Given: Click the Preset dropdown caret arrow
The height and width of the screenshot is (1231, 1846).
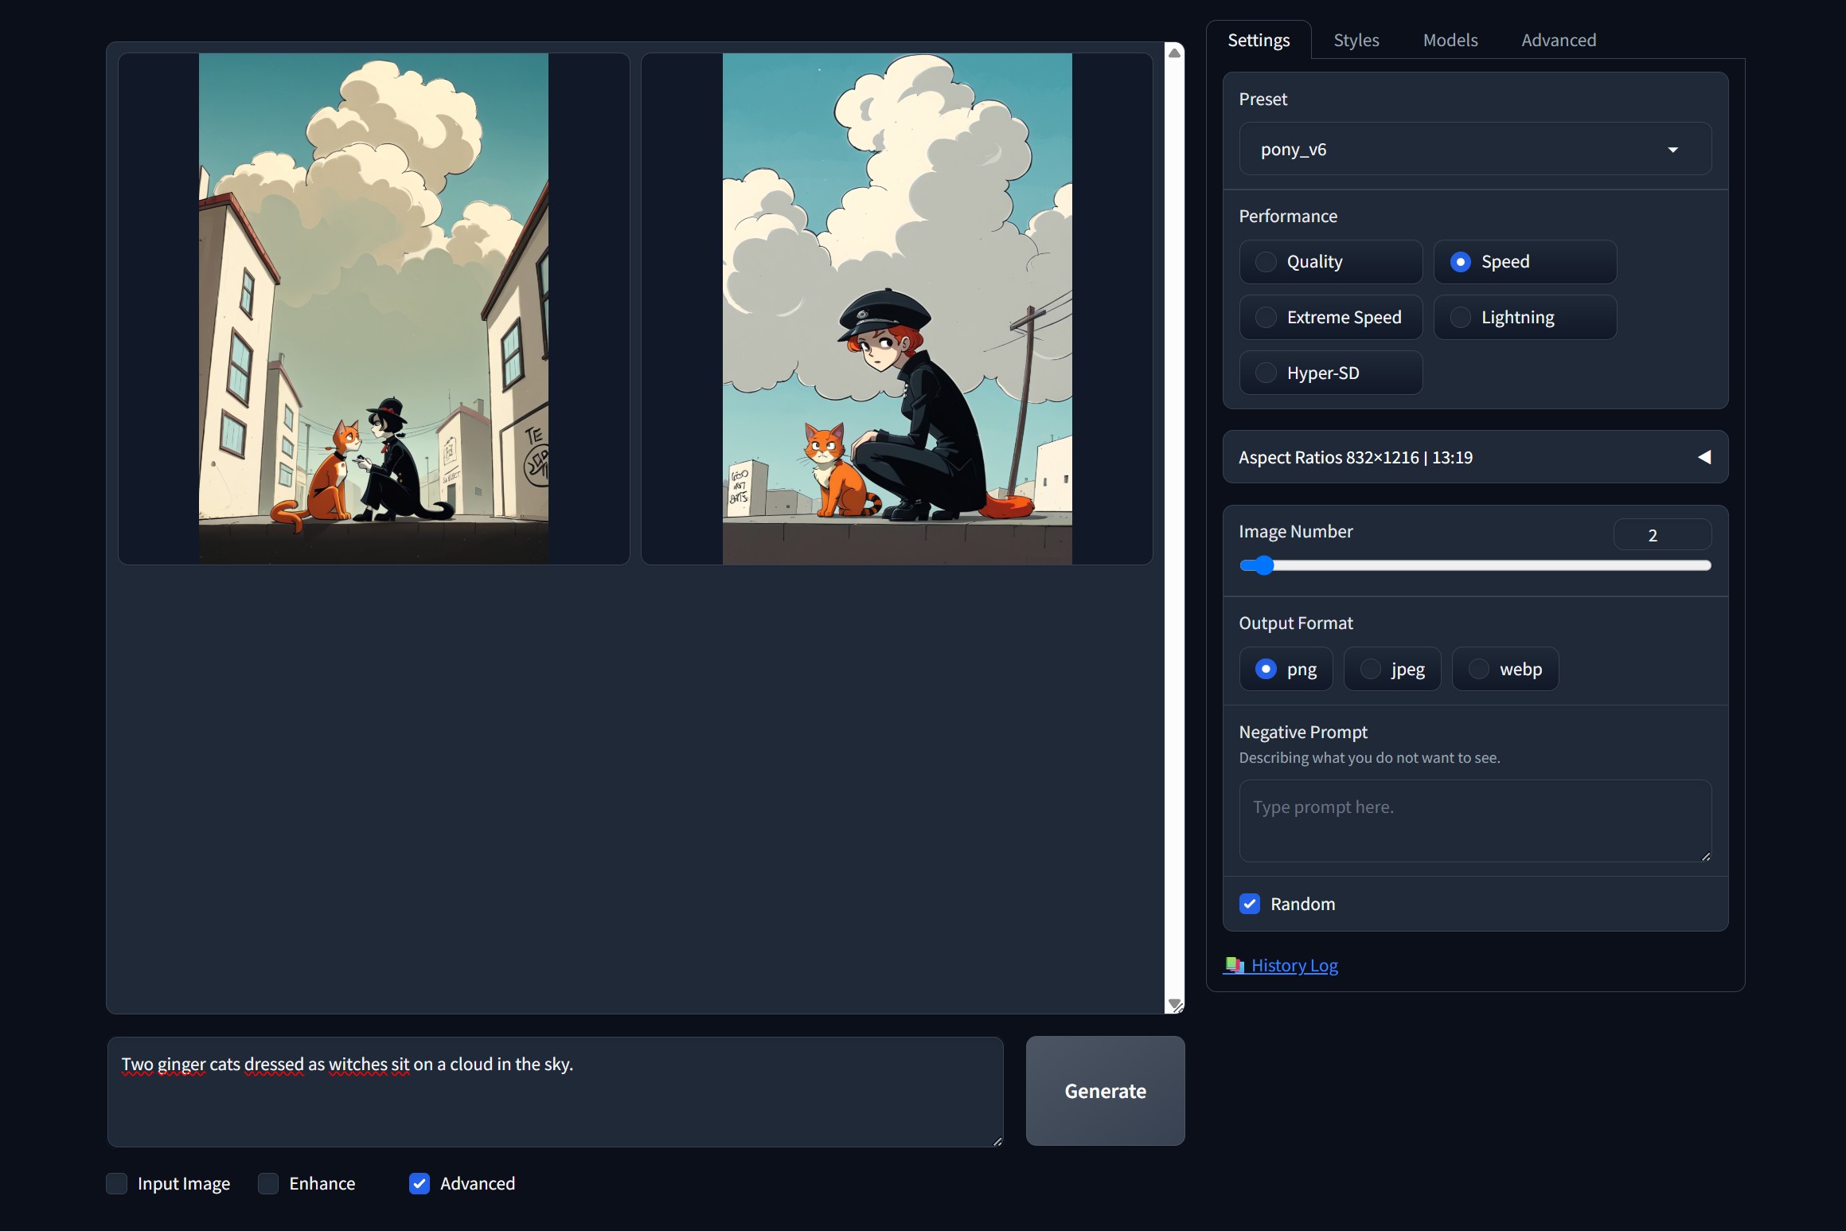Looking at the screenshot, I should 1672,150.
